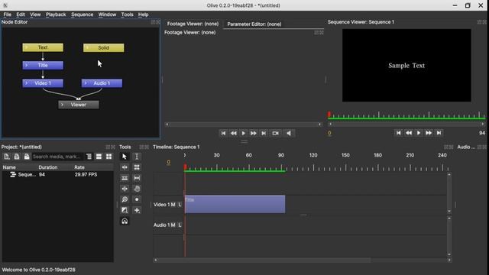The image size is (489, 275).
Task: Go to end in Footage Viewer
Action: pos(264,133)
